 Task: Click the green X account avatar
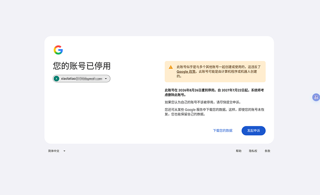(57, 79)
